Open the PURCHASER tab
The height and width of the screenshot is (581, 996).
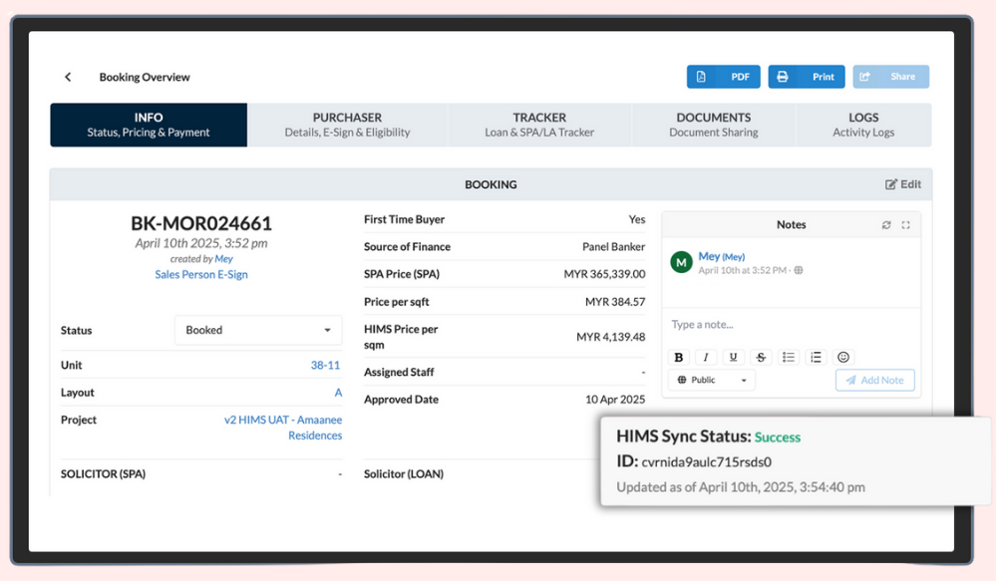[x=348, y=126]
